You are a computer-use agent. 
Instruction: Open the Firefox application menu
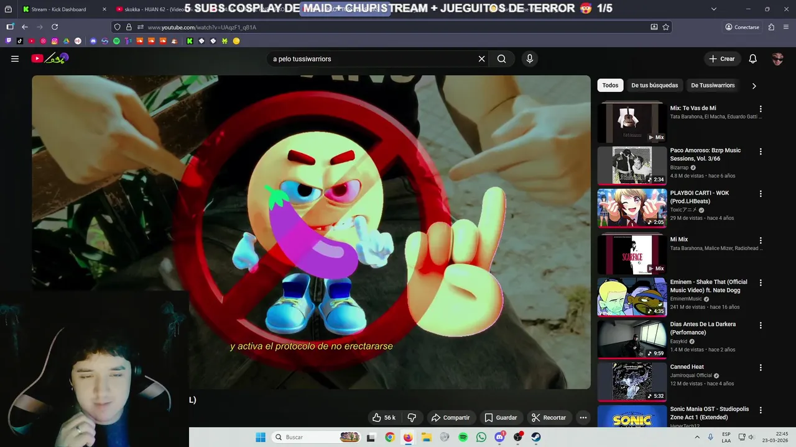(x=785, y=27)
